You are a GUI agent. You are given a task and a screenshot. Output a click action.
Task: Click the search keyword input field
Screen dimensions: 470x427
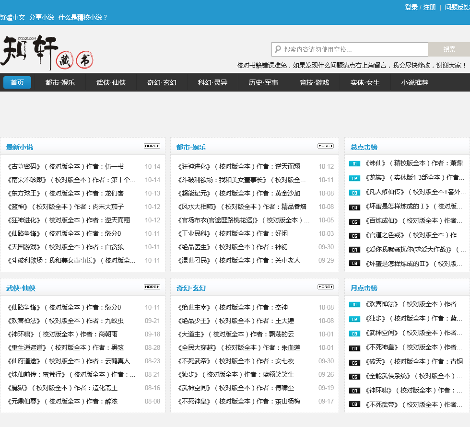[x=354, y=49]
